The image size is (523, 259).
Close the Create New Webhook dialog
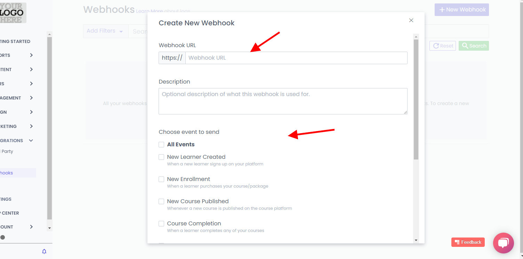click(411, 20)
